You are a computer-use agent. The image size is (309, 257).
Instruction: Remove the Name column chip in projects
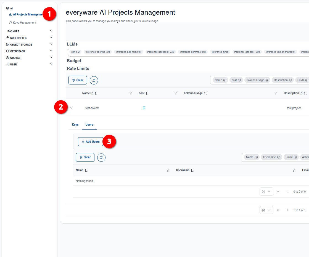[x=225, y=80]
